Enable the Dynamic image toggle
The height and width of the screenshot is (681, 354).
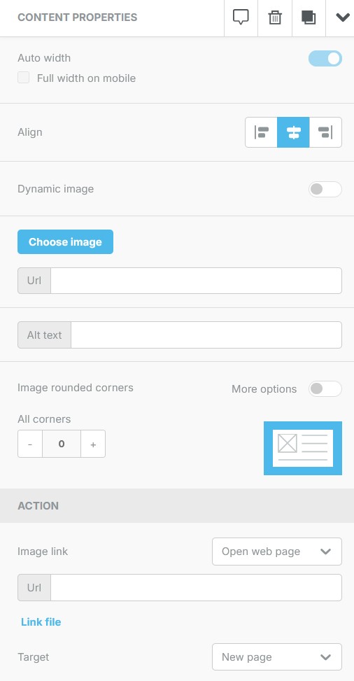[325, 190]
